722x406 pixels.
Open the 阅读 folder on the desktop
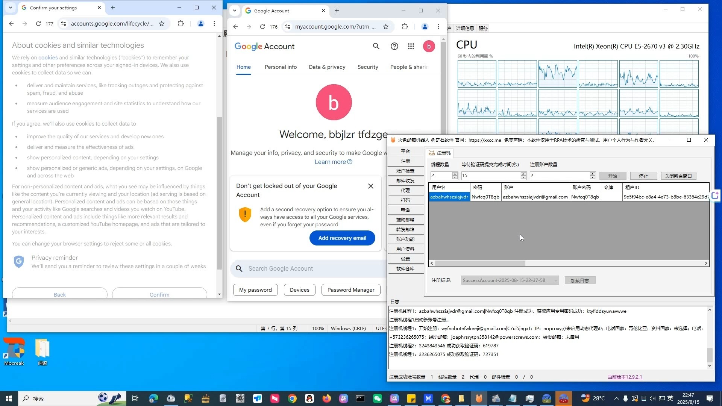[x=42, y=352]
